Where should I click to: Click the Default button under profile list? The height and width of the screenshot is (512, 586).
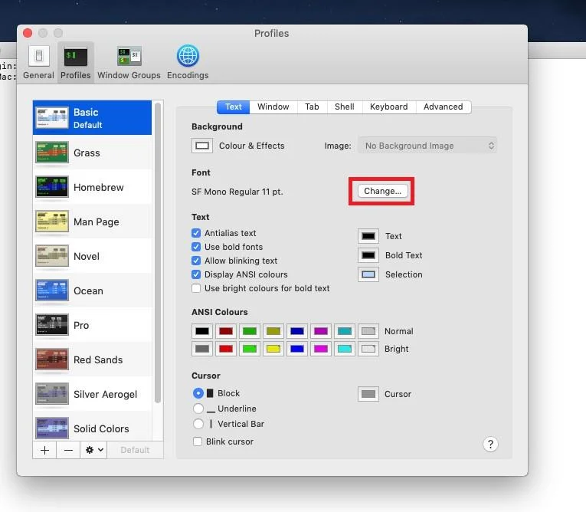coord(135,450)
